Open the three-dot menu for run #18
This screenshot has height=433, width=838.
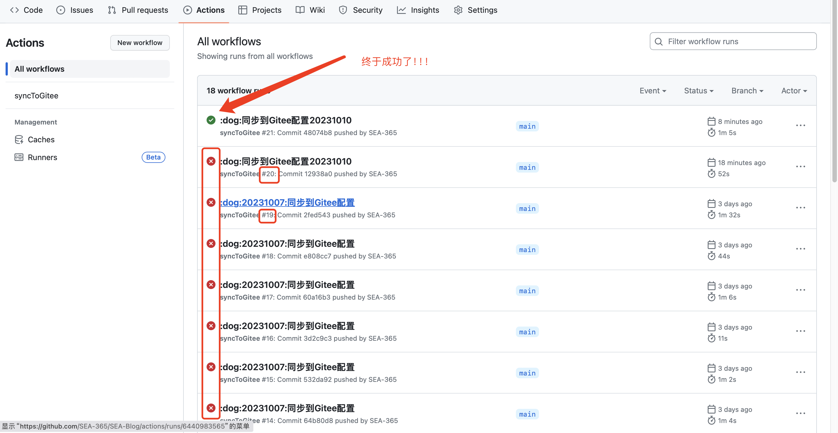tap(800, 249)
